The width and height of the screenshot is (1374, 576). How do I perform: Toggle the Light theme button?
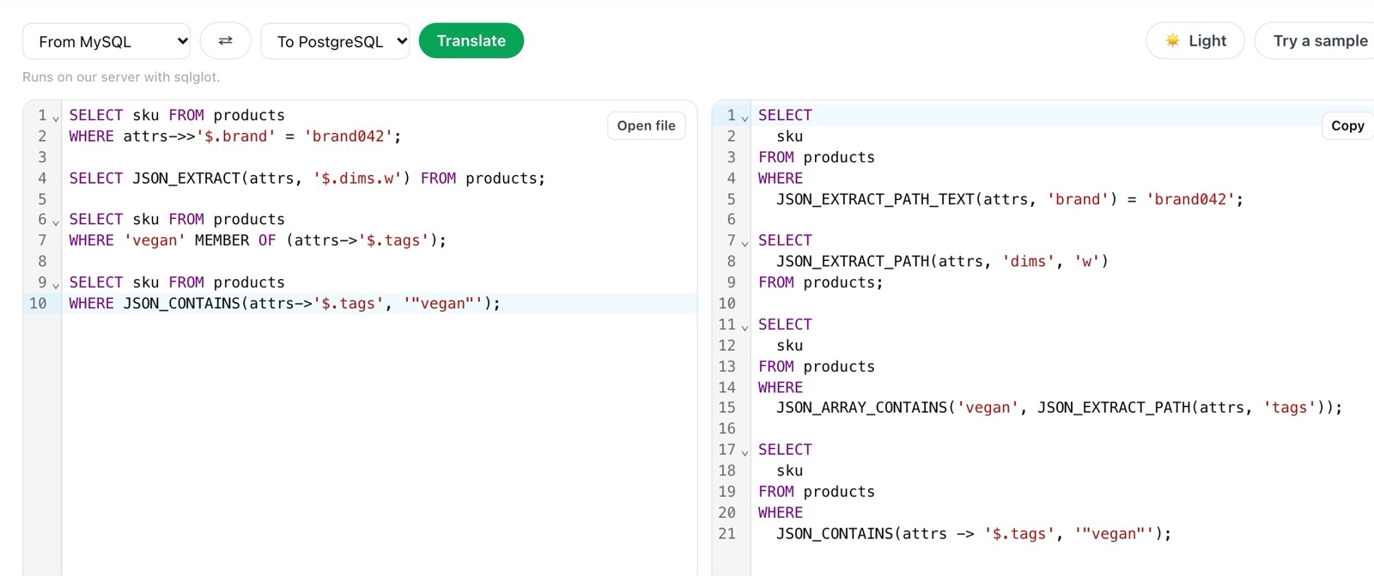click(x=1195, y=40)
